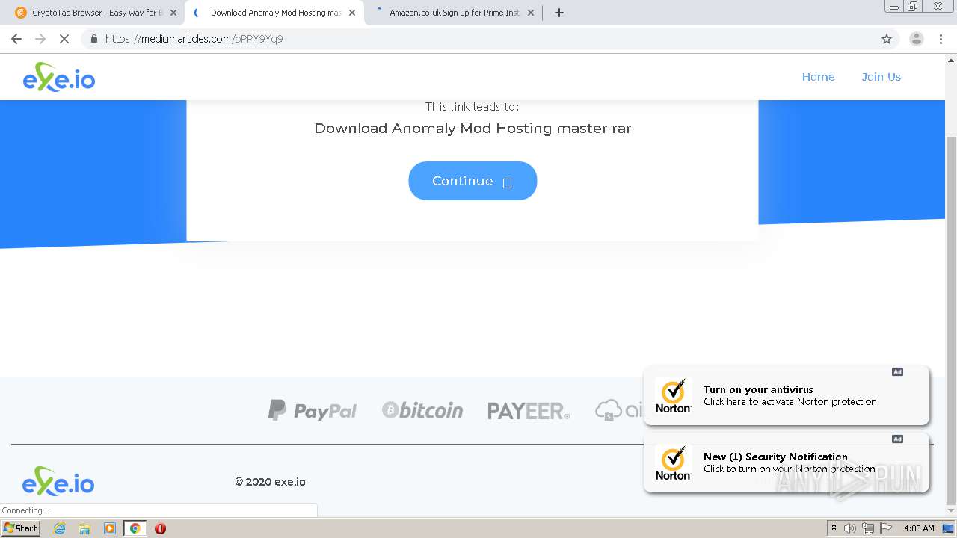Click Ad badge on 'Turn on your antivirus' popup
The height and width of the screenshot is (538, 957).
[897, 371]
